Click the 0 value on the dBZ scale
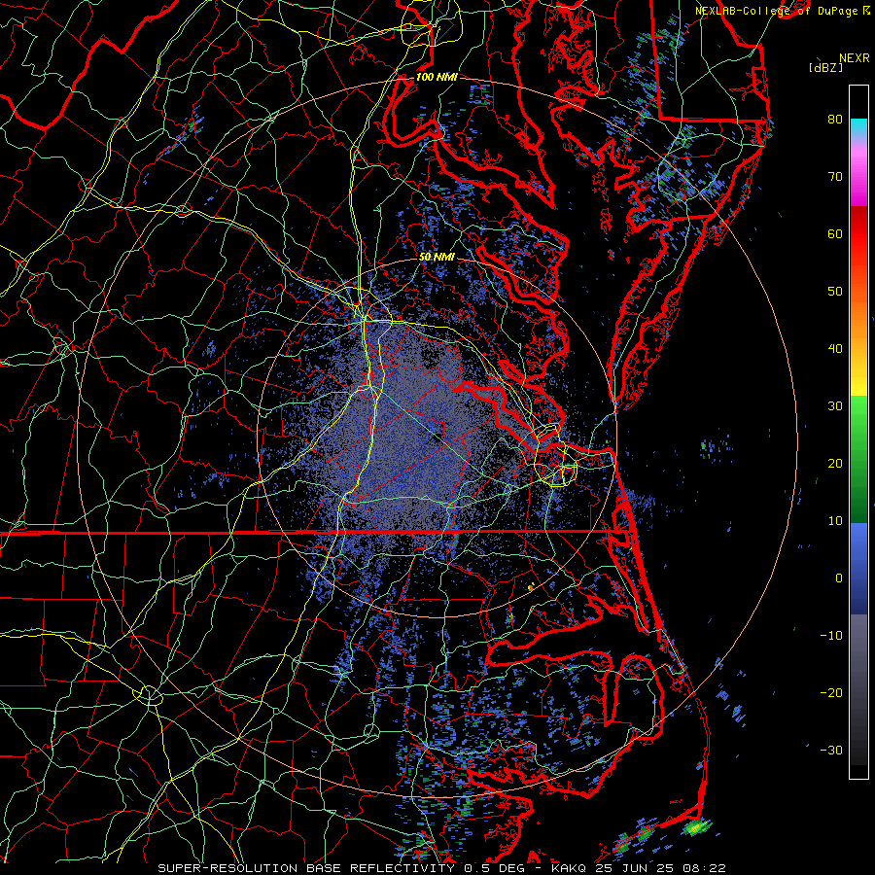 839,578
